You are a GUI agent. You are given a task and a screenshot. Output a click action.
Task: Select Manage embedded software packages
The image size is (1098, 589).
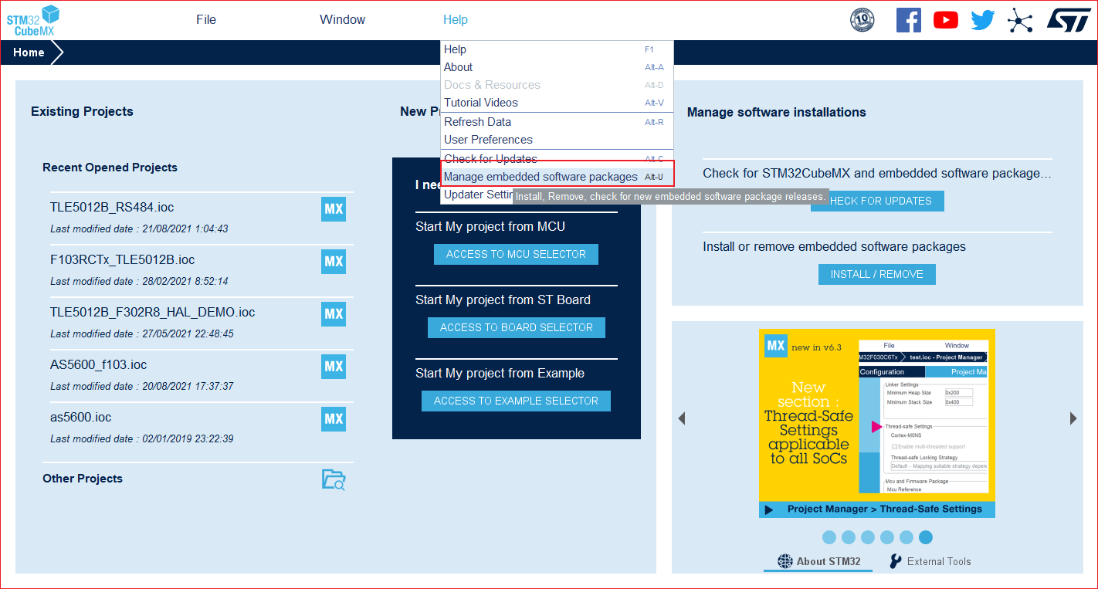click(x=557, y=177)
